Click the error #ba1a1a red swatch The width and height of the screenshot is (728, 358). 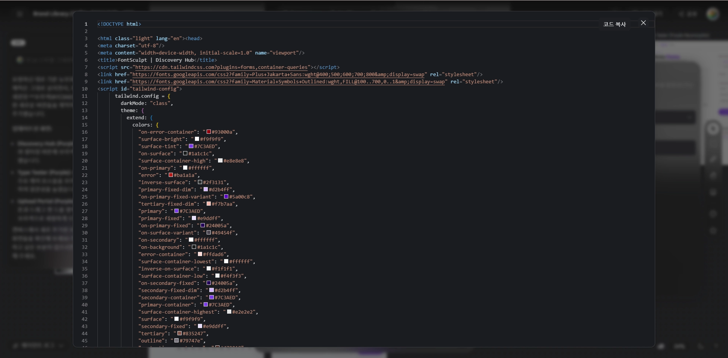point(171,175)
